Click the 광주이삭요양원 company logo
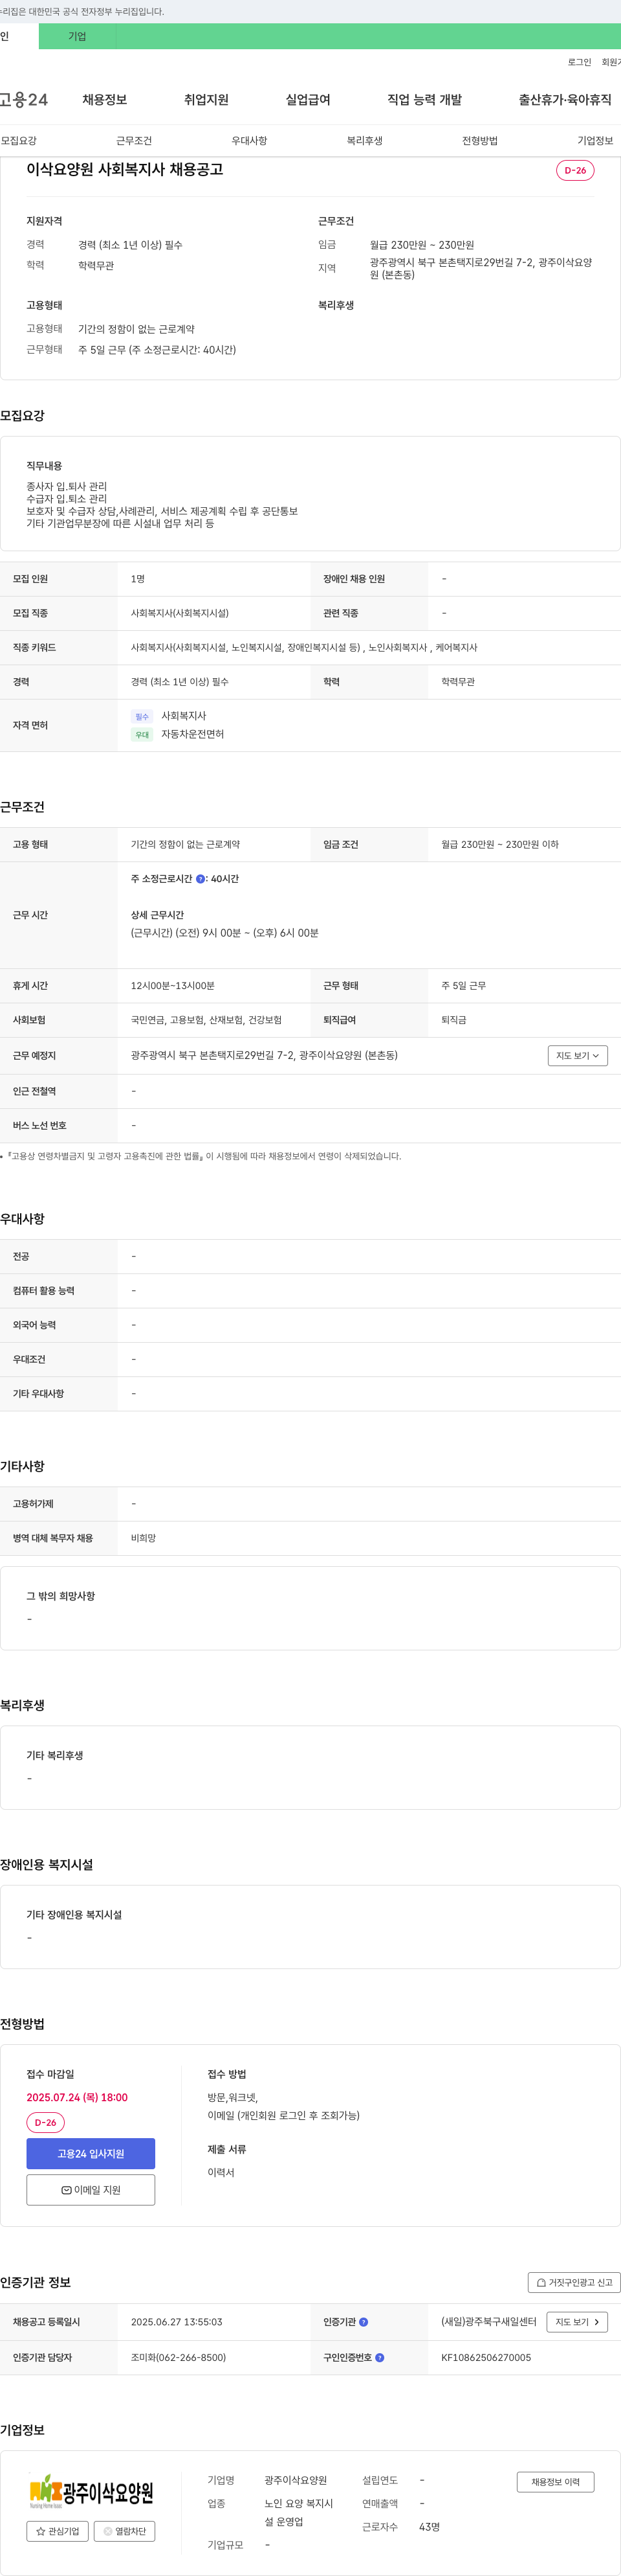 click(x=91, y=2491)
